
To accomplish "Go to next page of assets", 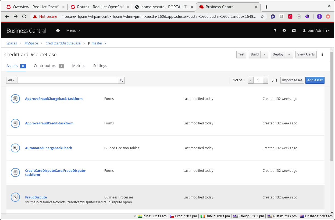I will coord(265,80).
